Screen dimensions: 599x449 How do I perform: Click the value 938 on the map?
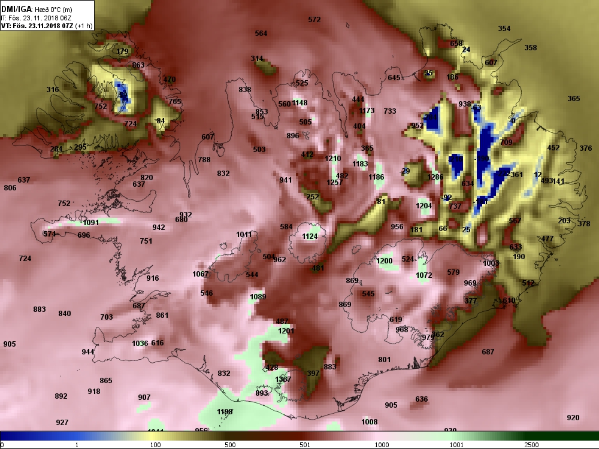(465, 104)
